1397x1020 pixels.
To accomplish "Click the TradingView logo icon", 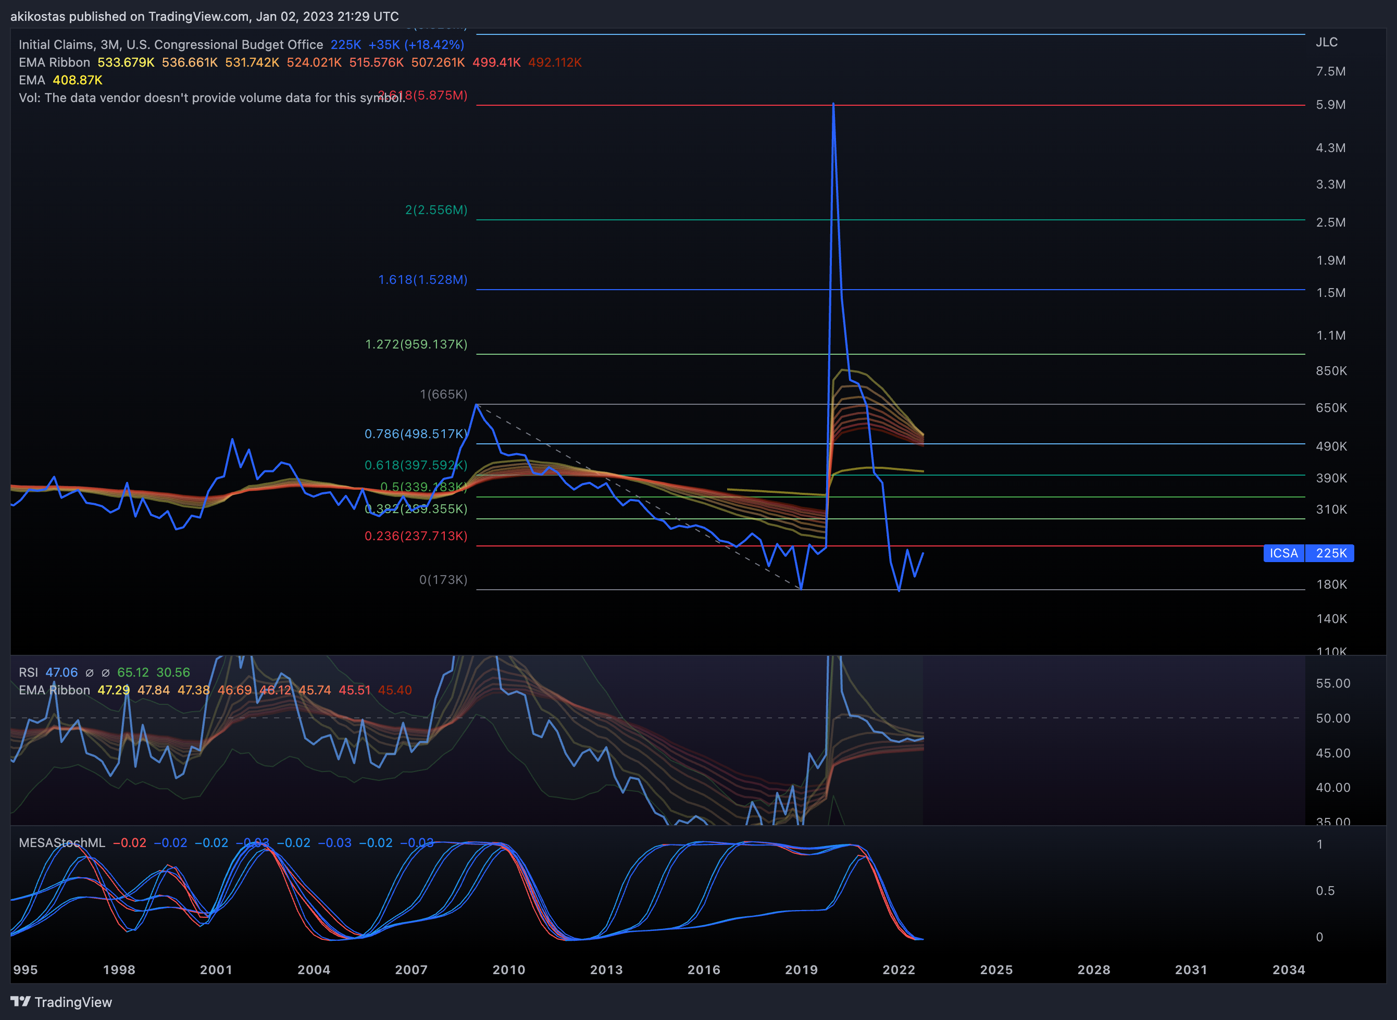I will coord(20,1001).
